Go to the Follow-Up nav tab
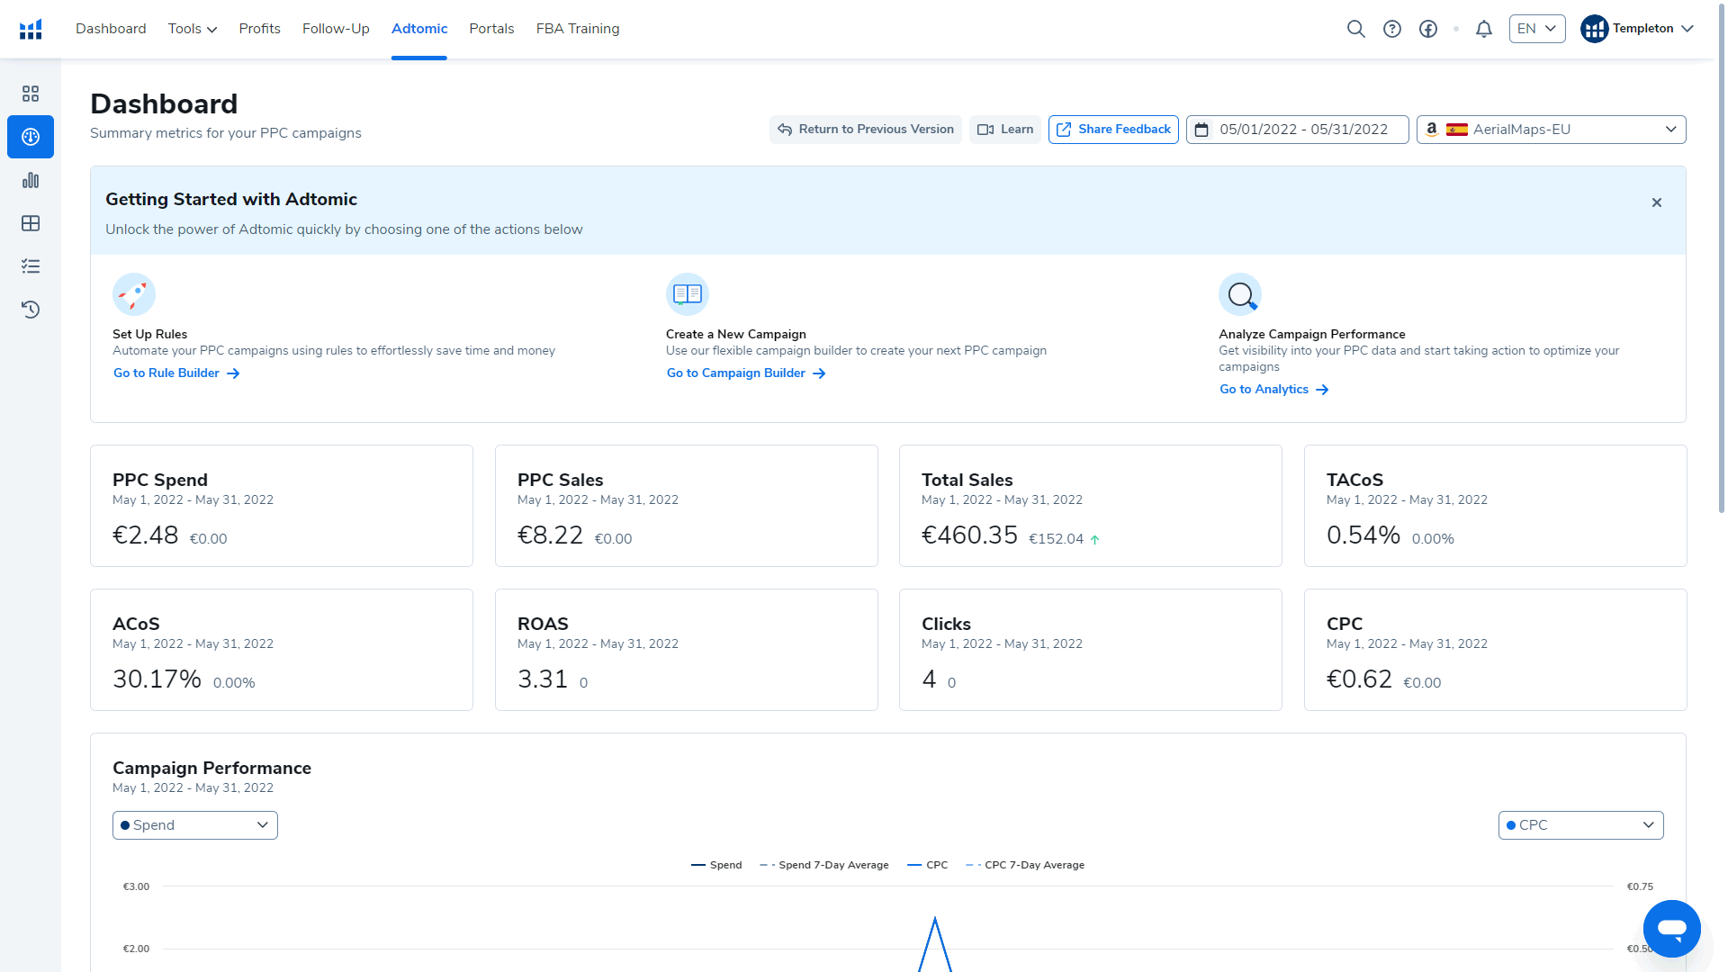The width and height of the screenshot is (1728, 972). click(336, 29)
